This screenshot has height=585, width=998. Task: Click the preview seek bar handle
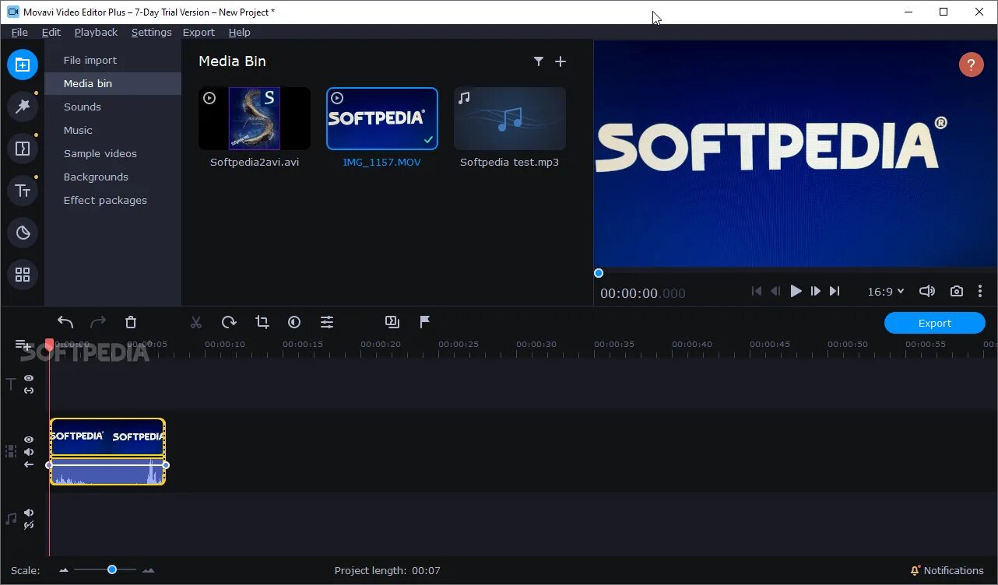tap(599, 272)
